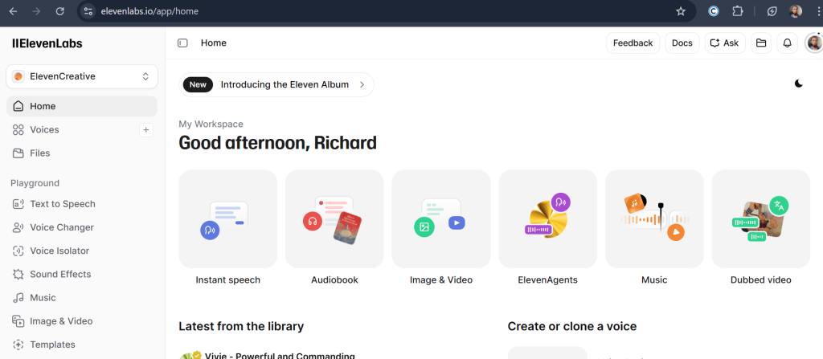823x359 pixels.
Task: Open the Extensions puzzle-piece icon
Action: coord(738,11)
